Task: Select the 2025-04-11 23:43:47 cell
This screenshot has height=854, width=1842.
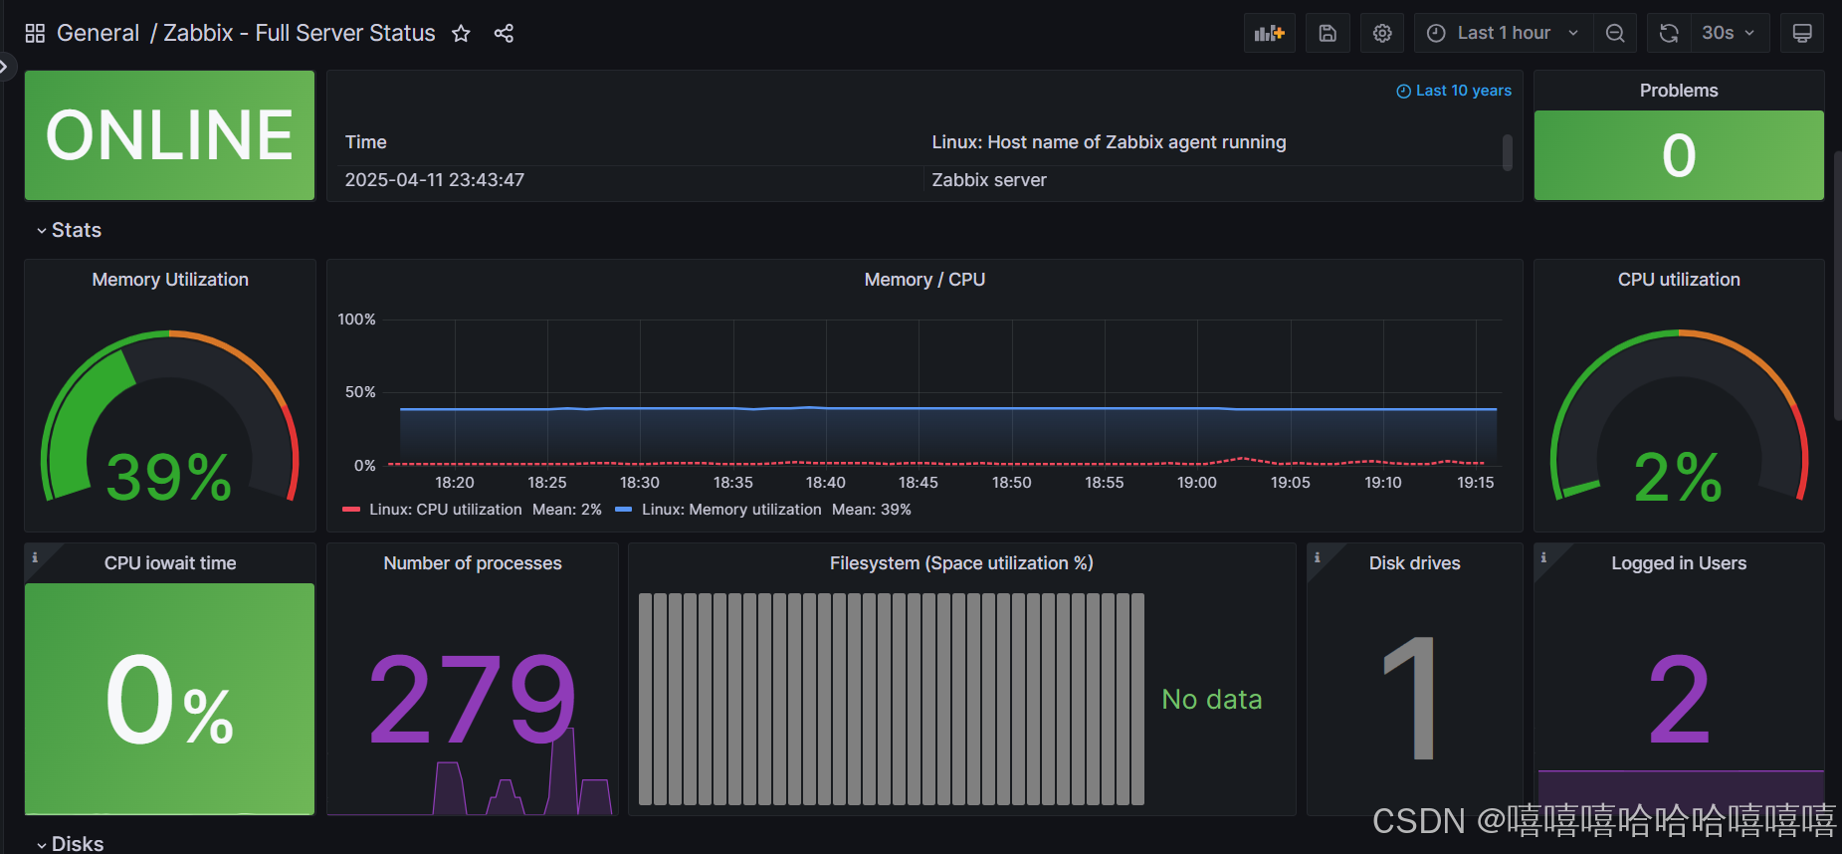Action: (x=435, y=180)
